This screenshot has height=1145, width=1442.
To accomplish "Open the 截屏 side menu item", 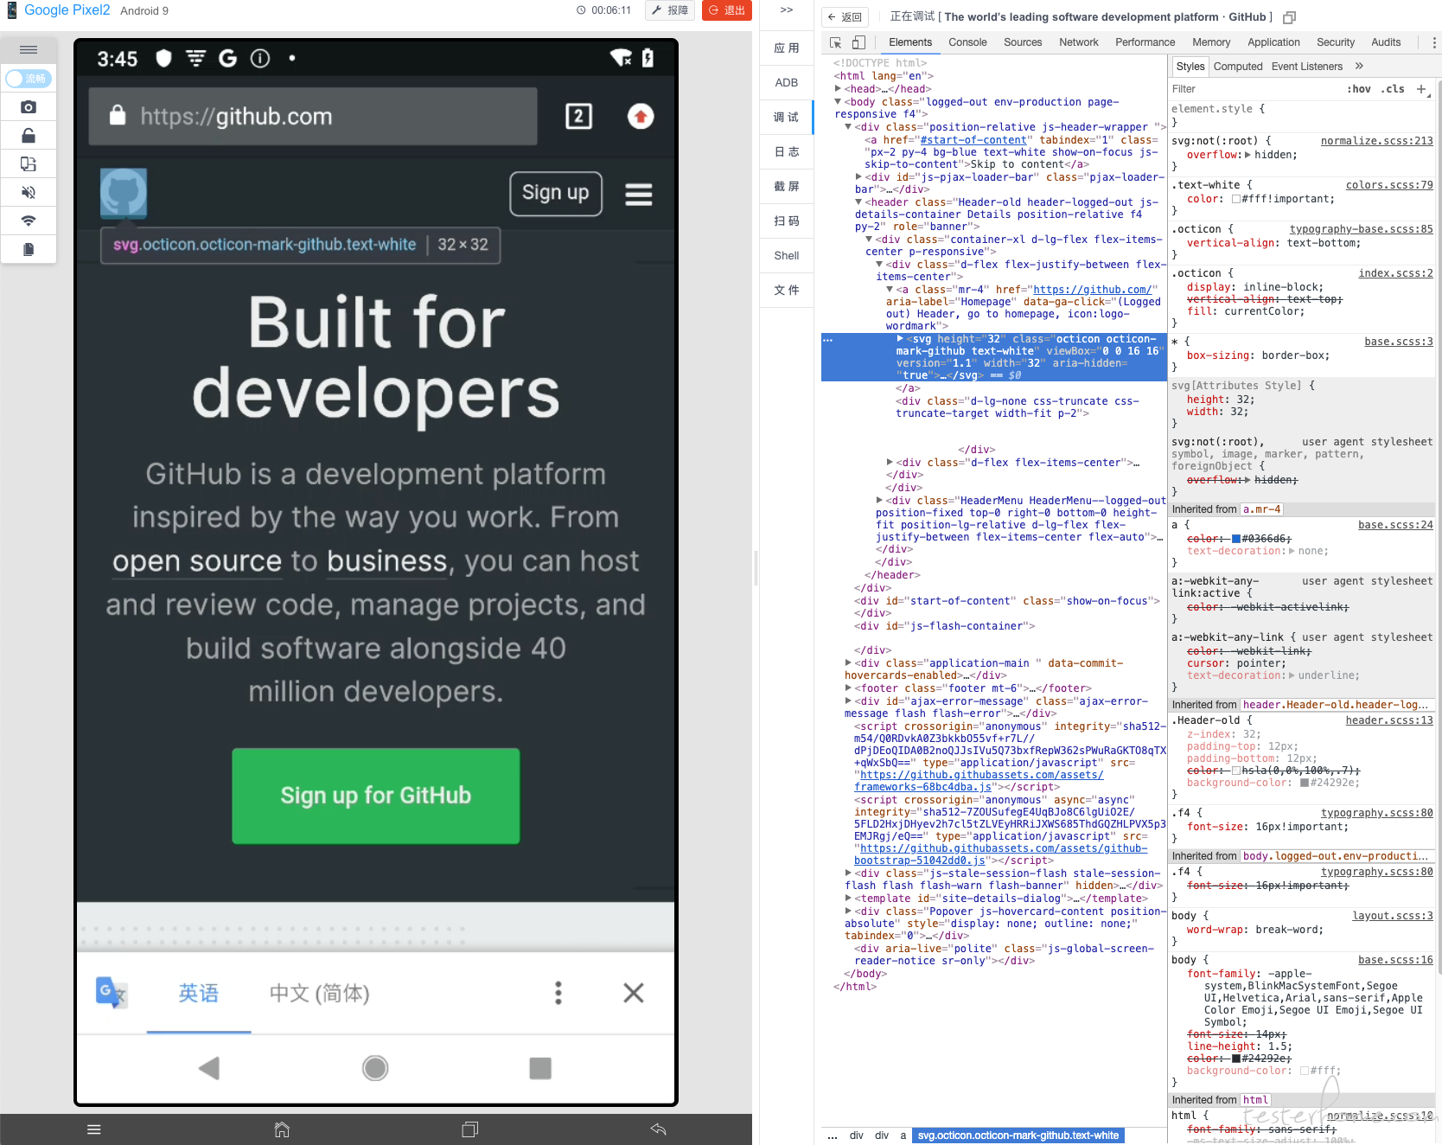I will coord(787,186).
